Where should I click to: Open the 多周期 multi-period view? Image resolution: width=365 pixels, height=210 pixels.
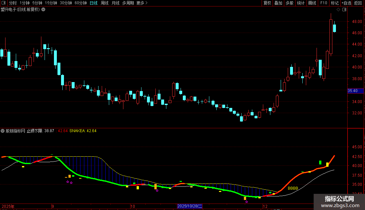click(x=128, y=3)
